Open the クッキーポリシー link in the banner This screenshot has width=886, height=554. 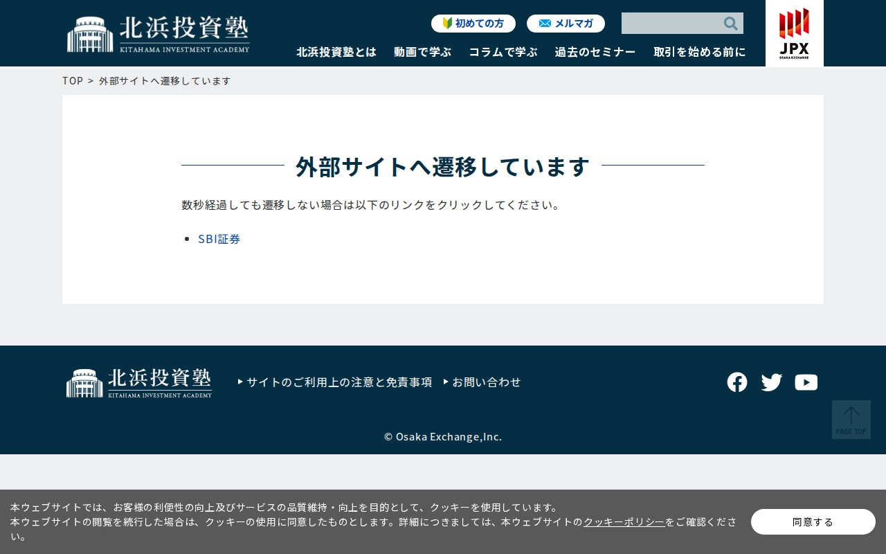coord(624,522)
